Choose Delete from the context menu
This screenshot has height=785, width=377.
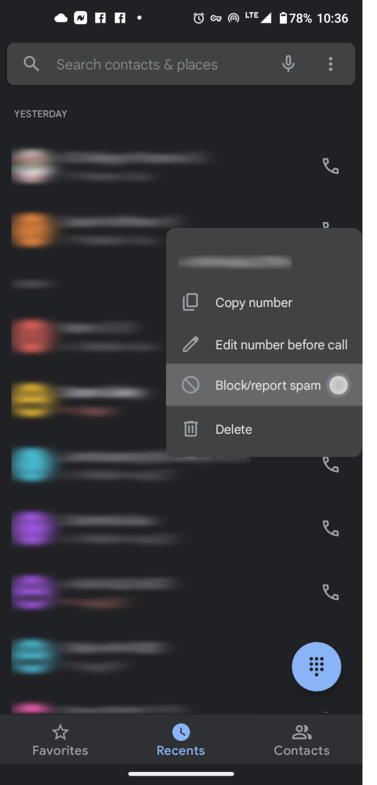coord(264,429)
